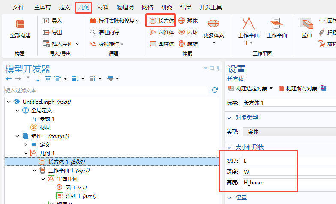This screenshot has width=336, height=204.
Task: Click the Import (导入) geometry button
Action: click(52, 21)
